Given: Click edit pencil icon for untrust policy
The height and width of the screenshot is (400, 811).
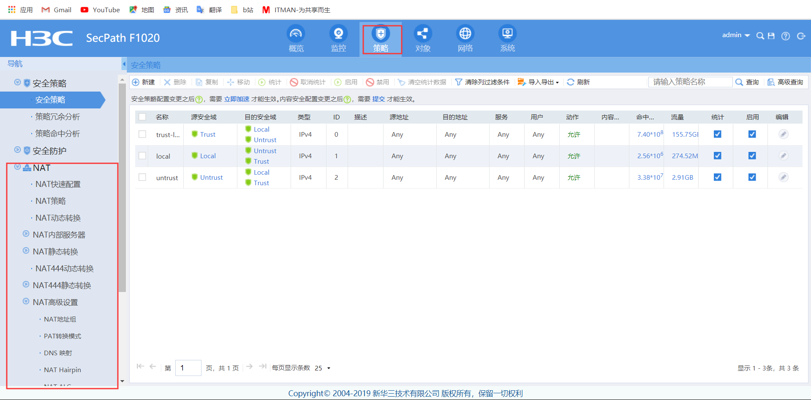Looking at the screenshot, I should pos(783,177).
